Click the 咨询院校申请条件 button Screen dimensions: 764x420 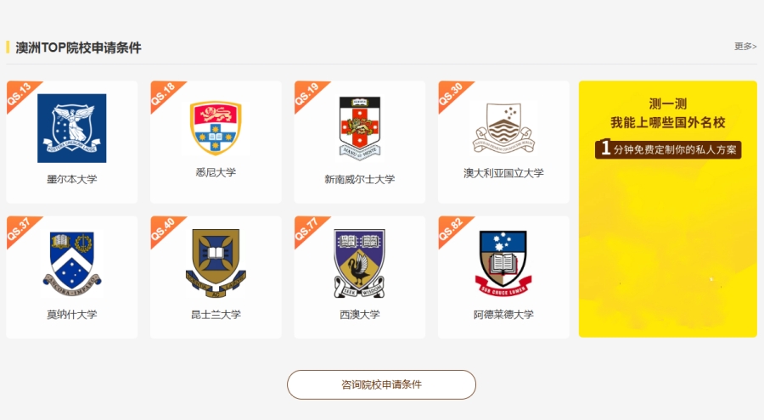pyautogui.click(x=381, y=384)
